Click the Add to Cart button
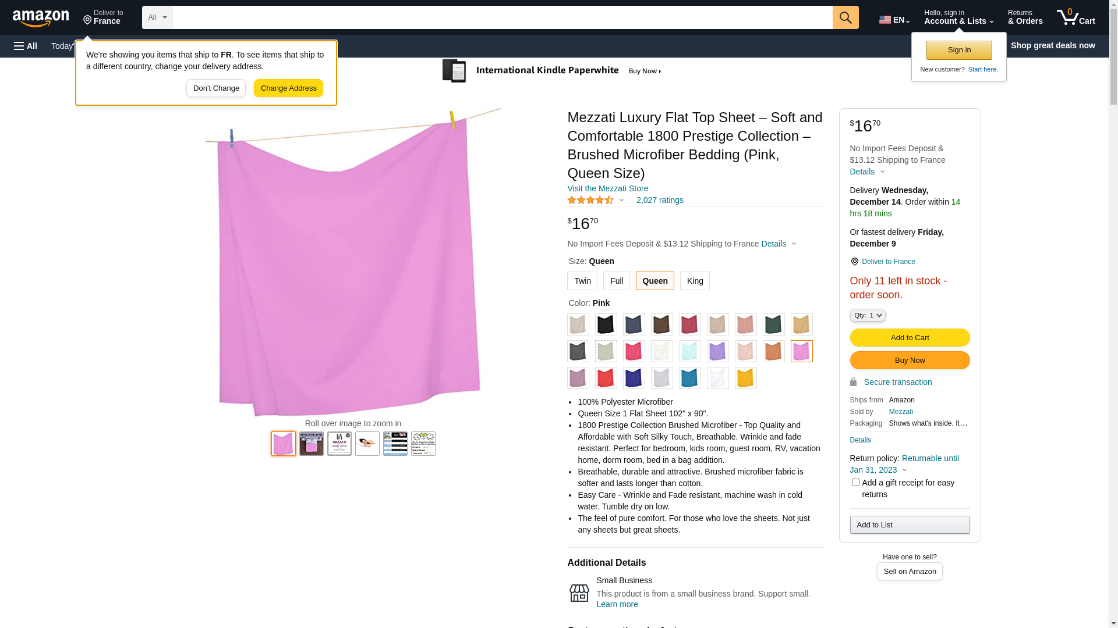Screen dimensions: 1118x628 click(x=910, y=338)
